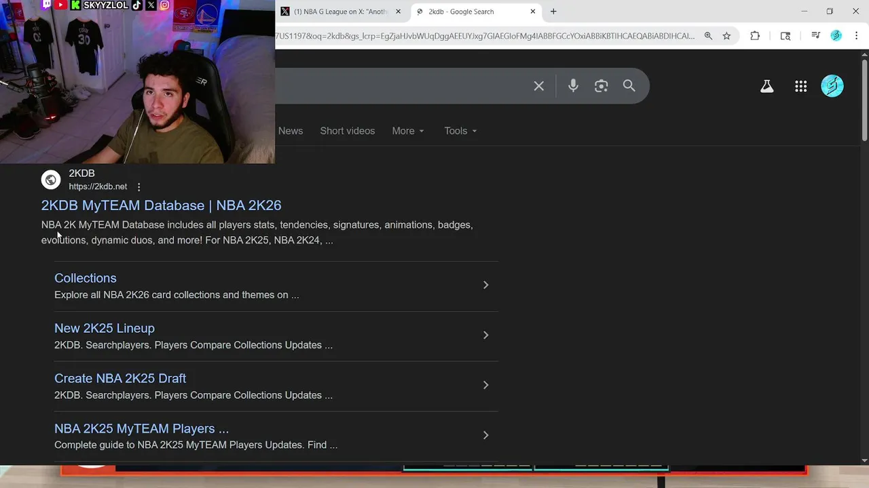This screenshot has height=488, width=869.
Task: Open the More search filters dropdown
Action: point(408,131)
